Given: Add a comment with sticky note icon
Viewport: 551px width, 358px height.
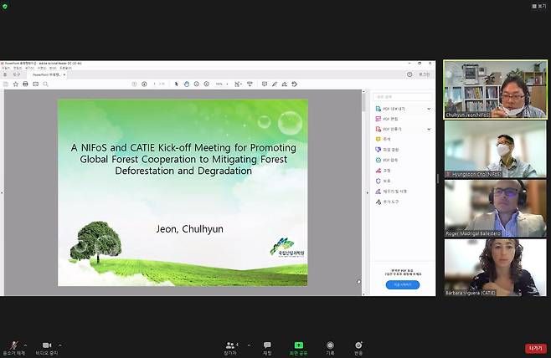Looking at the screenshot, I should click(265, 84).
